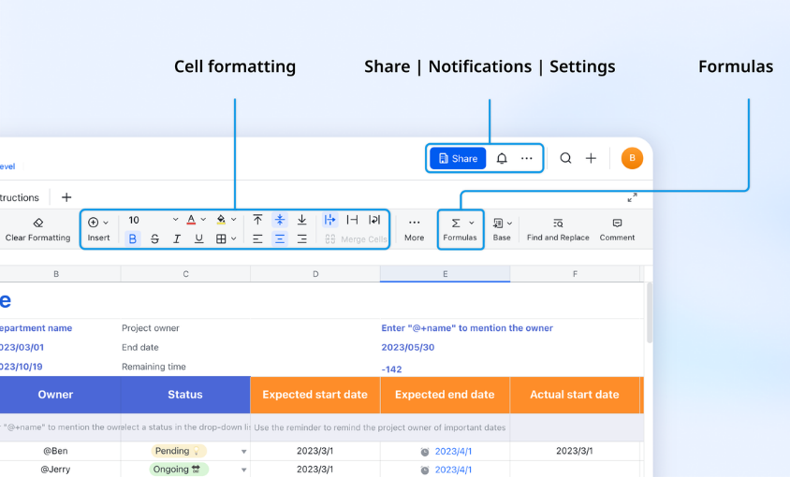
Task: Select column E header
Action: (x=445, y=274)
